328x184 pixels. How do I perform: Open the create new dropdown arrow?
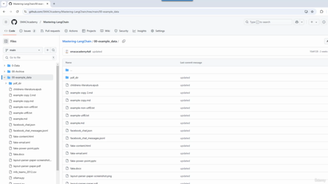coord(316,22)
